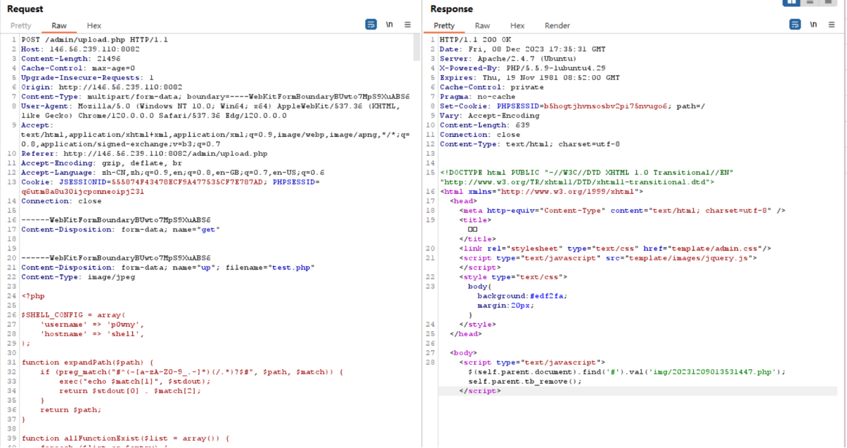Toggle word wrap icon in Request panel
847x448 pixels.
pyautogui.click(x=371, y=25)
